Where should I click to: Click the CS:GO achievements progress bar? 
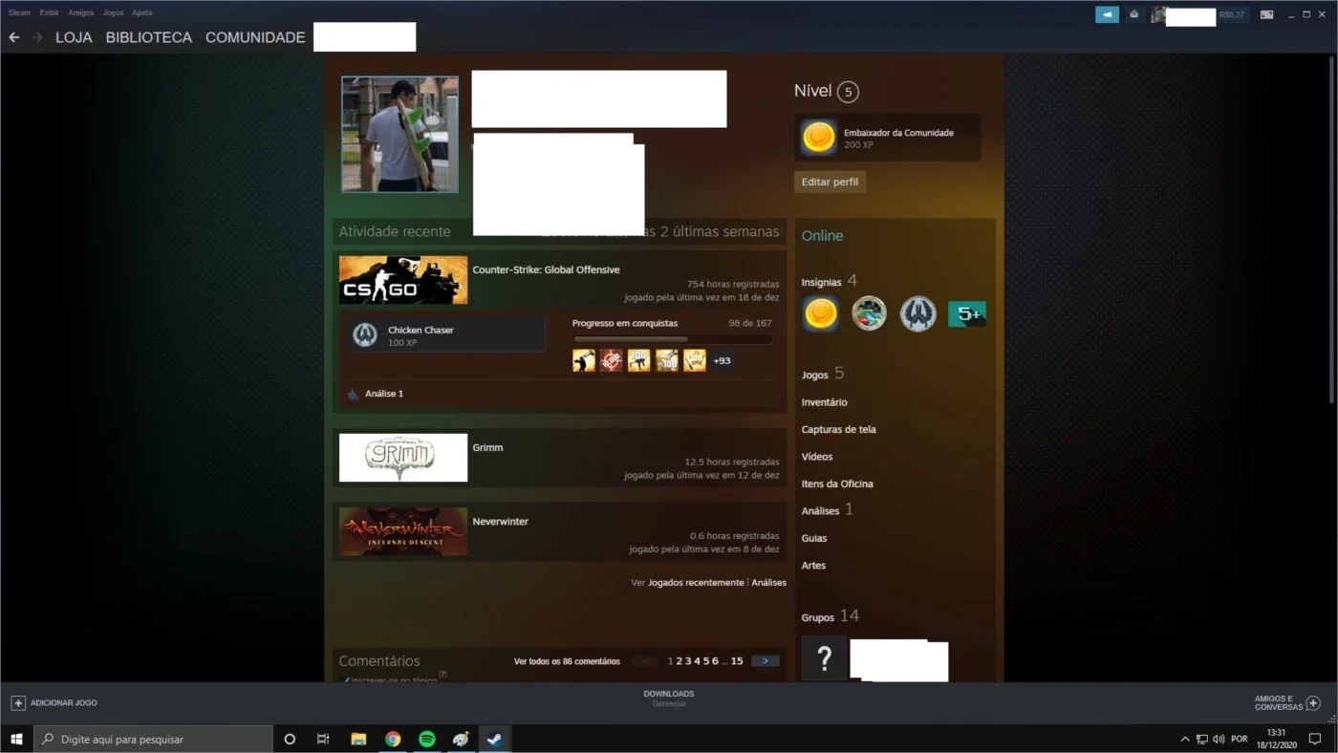pyautogui.click(x=673, y=339)
